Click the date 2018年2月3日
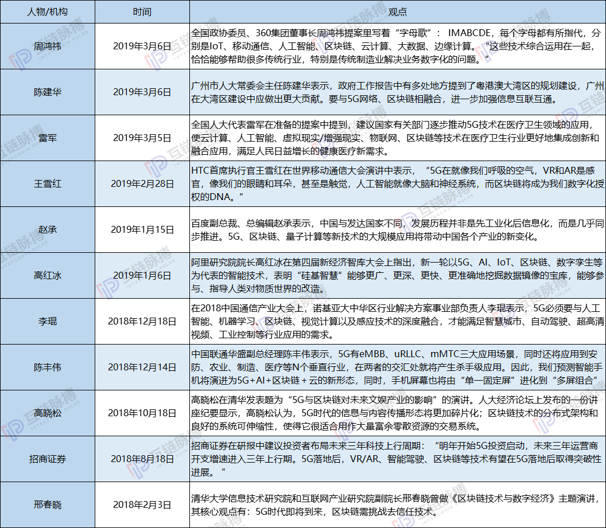Screen dimensions: 606x528 [142, 505]
